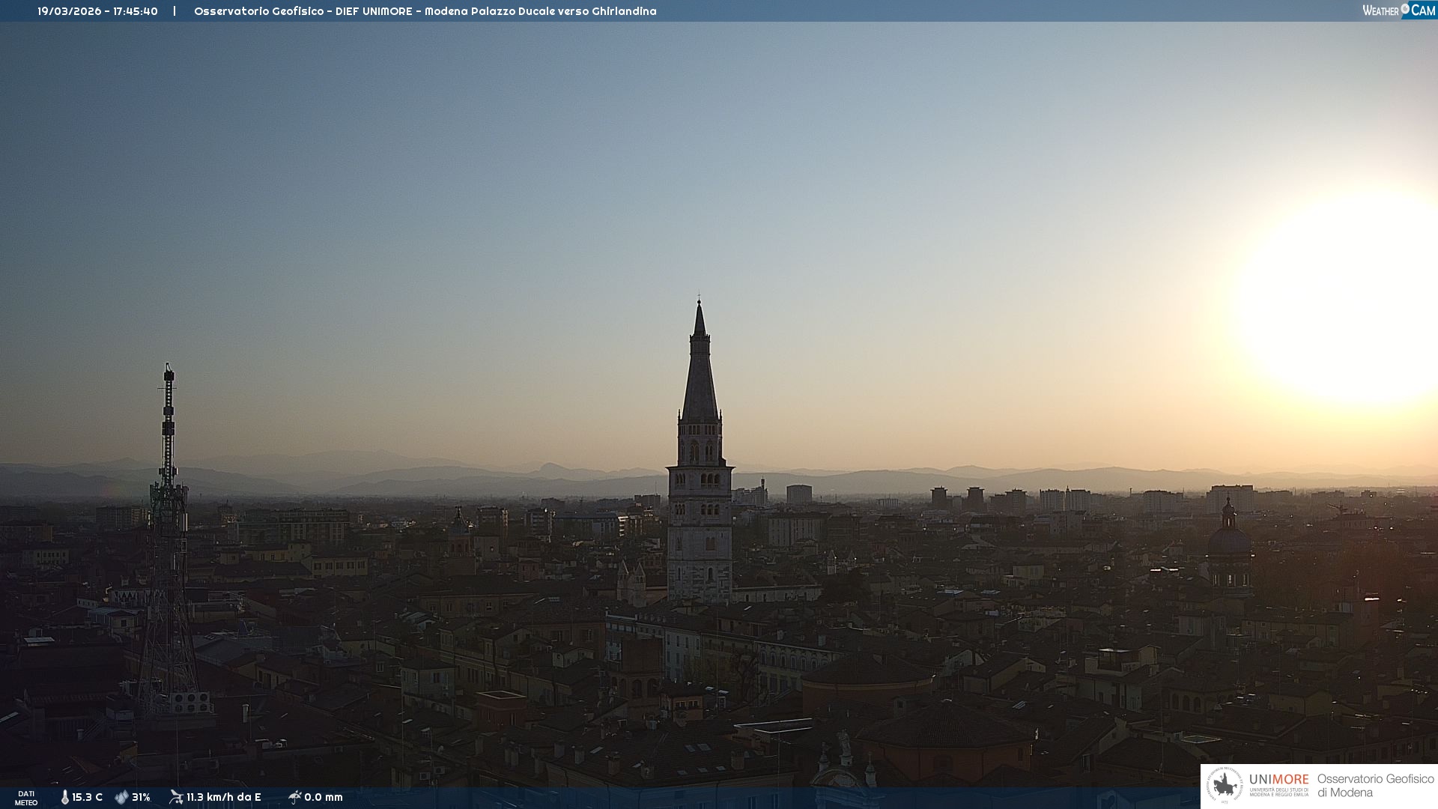Click the humidity water droplets icon

click(121, 797)
